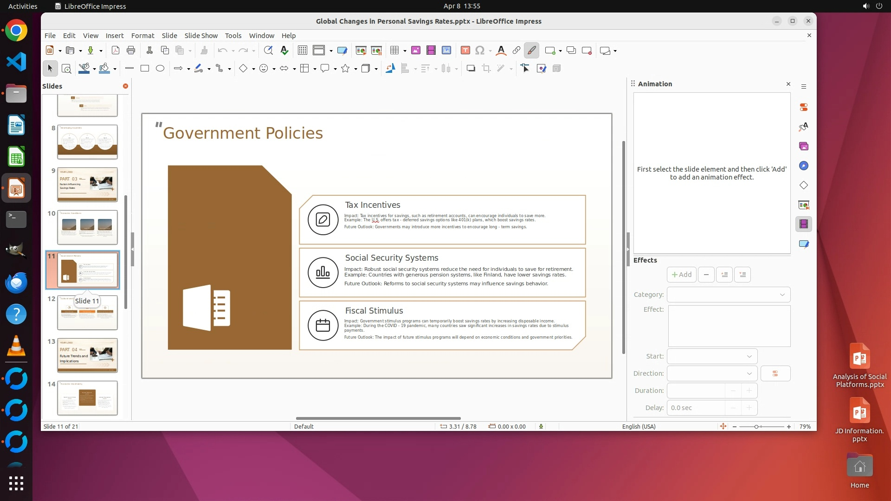
Task: Select slide 13 thumbnail
Action: click(87, 355)
